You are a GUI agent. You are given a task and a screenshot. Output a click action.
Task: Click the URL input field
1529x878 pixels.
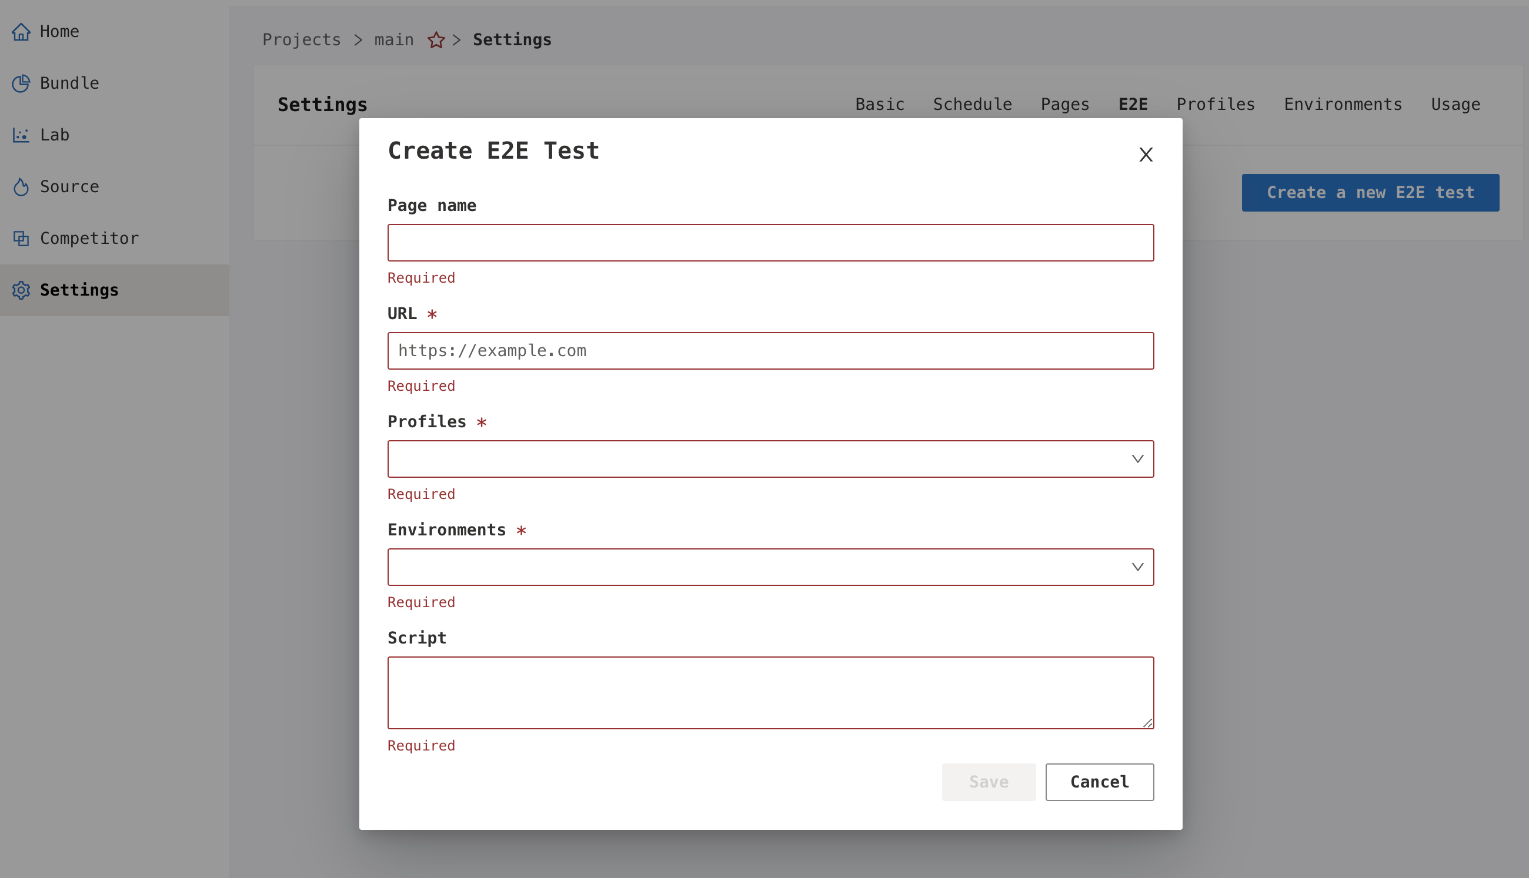[771, 350]
